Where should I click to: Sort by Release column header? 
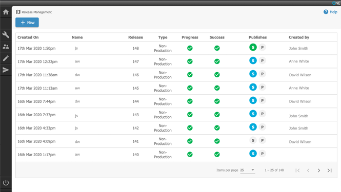tap(135, 37)
